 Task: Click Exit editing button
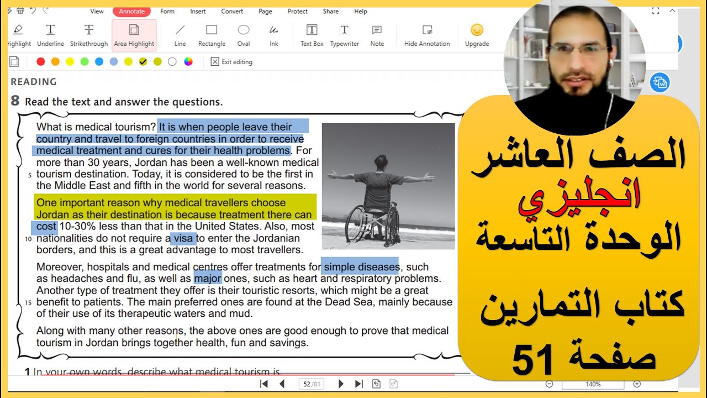[x=232, y=62]
